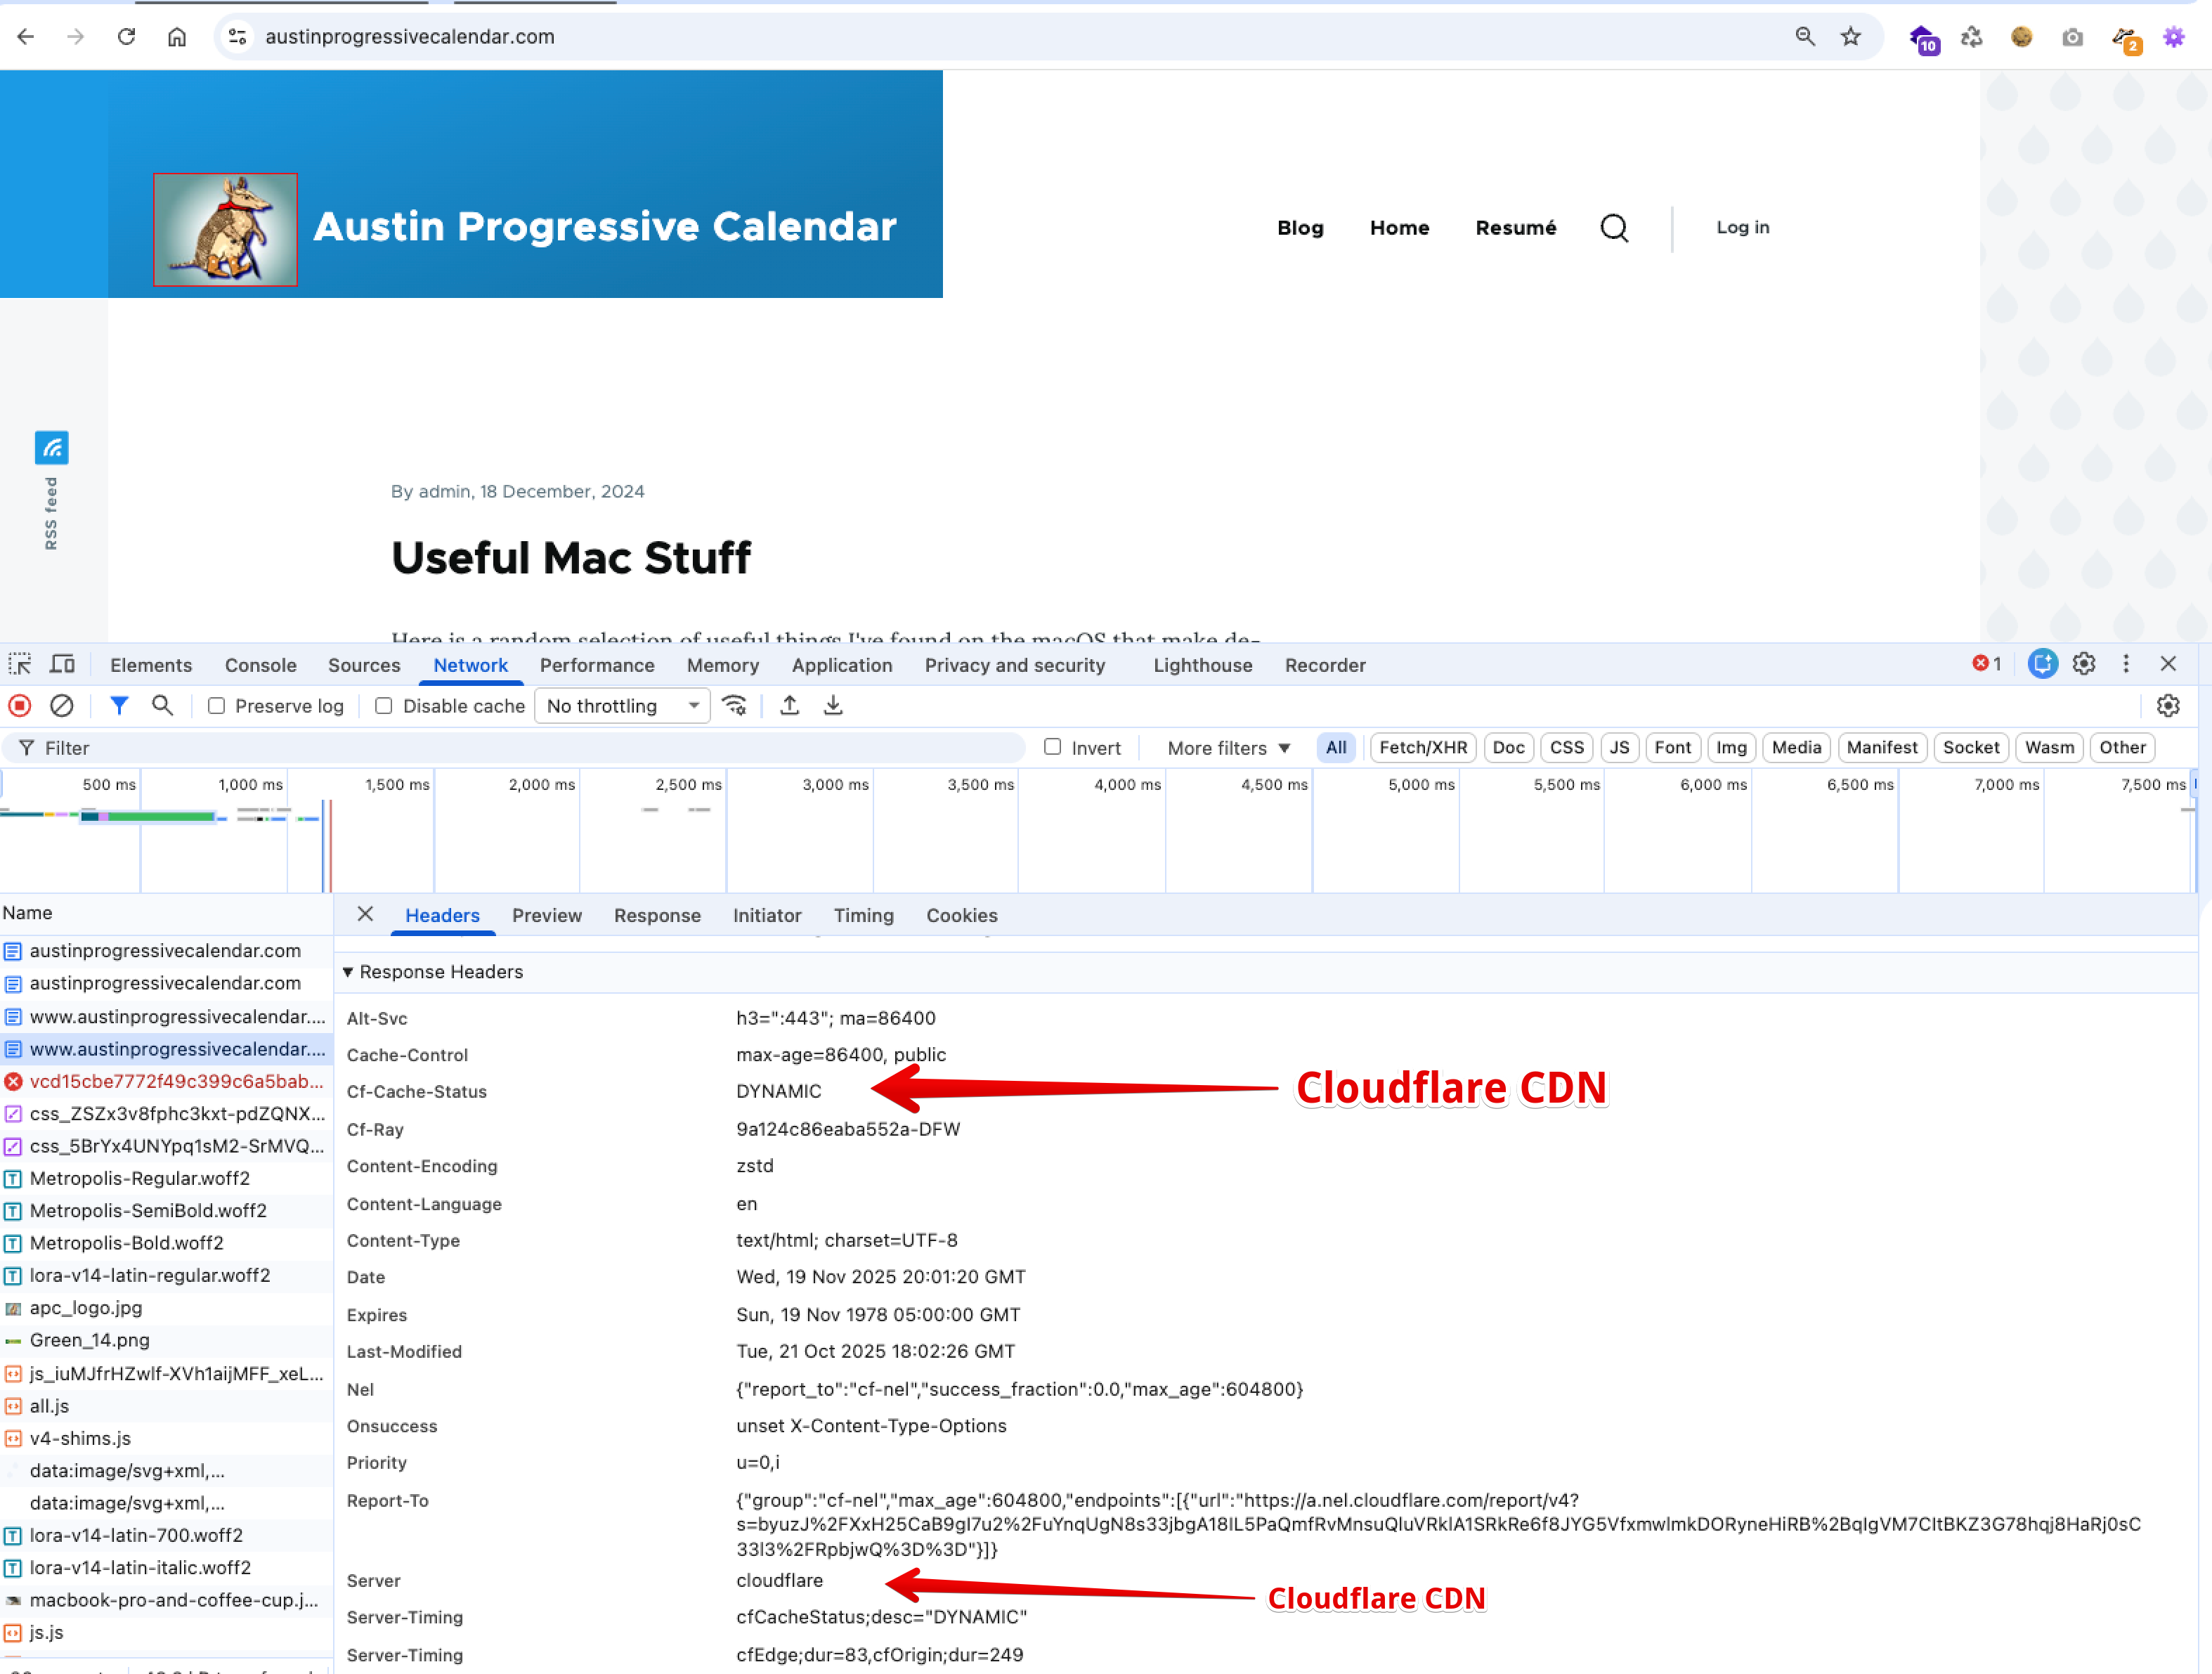
Task: Clear the network log
Action: point(62,705)
